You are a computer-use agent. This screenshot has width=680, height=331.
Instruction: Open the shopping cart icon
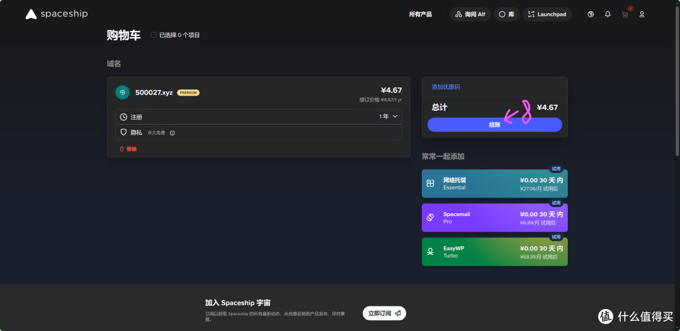pos(625,14)
